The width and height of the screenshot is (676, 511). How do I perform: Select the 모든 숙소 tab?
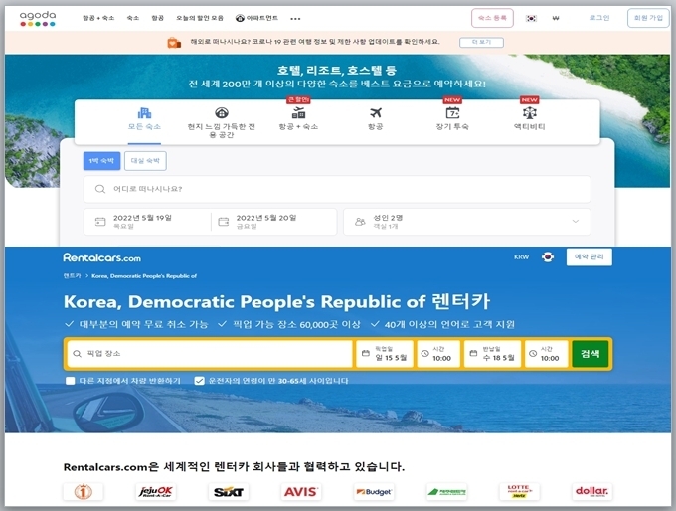[x=144, y=120]
